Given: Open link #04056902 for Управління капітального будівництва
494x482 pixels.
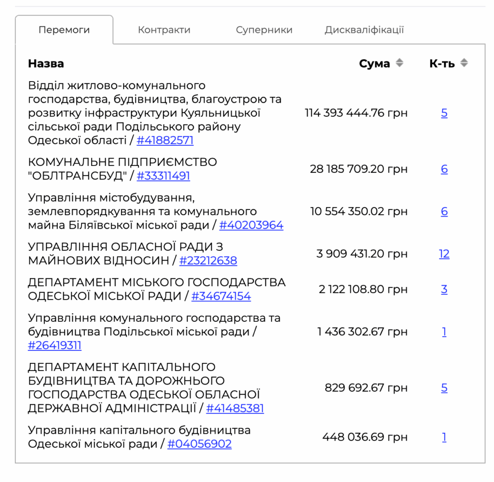Looking at the screenshot, I should tap(199, 444).
